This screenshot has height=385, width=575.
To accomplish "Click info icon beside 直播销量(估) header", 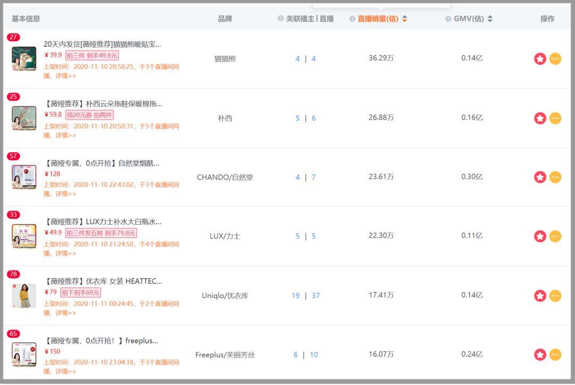I will point(352,19).
